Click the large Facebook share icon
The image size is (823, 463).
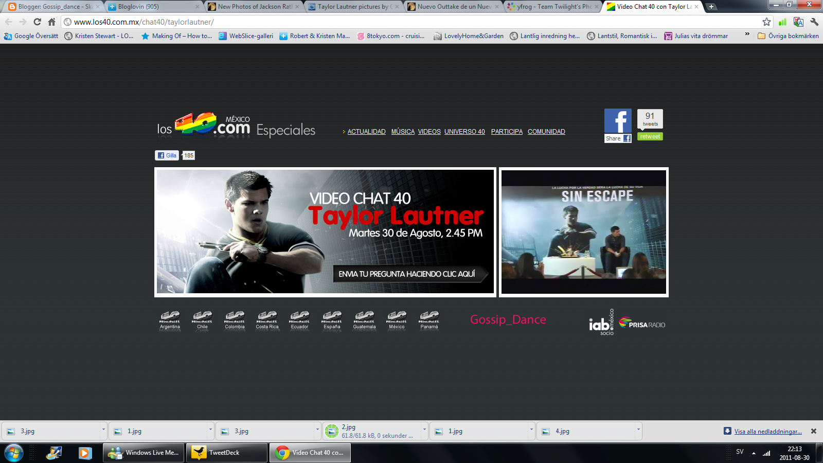click(618, 121)
